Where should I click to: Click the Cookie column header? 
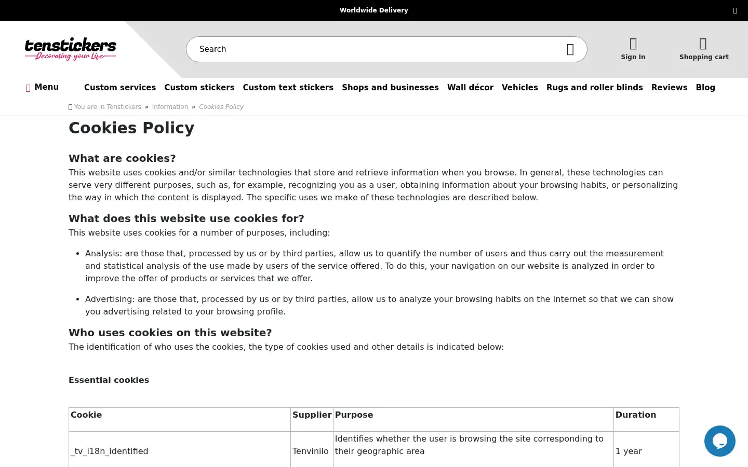[x=180, y=420]
